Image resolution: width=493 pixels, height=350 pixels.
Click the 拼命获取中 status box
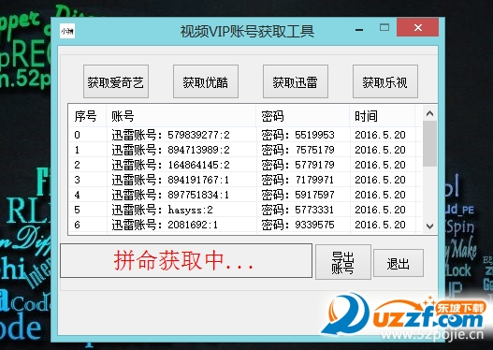[186, 261]
